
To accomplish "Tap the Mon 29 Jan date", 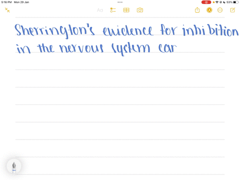I will click(x=21, y=2).
